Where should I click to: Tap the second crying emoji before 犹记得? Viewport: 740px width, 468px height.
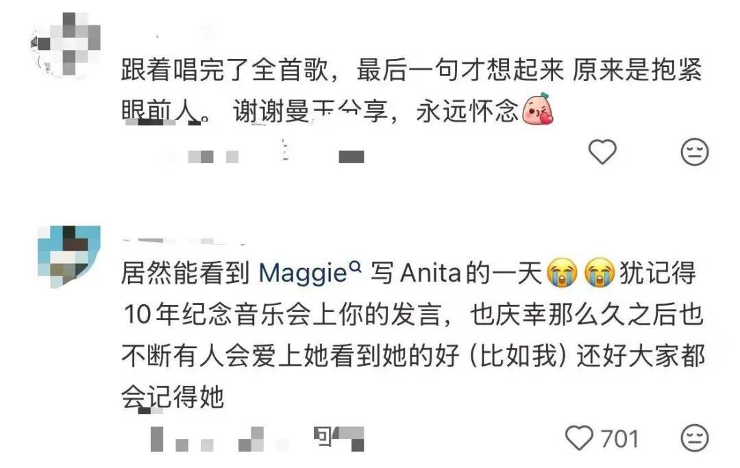pyautogui.click(x=600, y=273)
